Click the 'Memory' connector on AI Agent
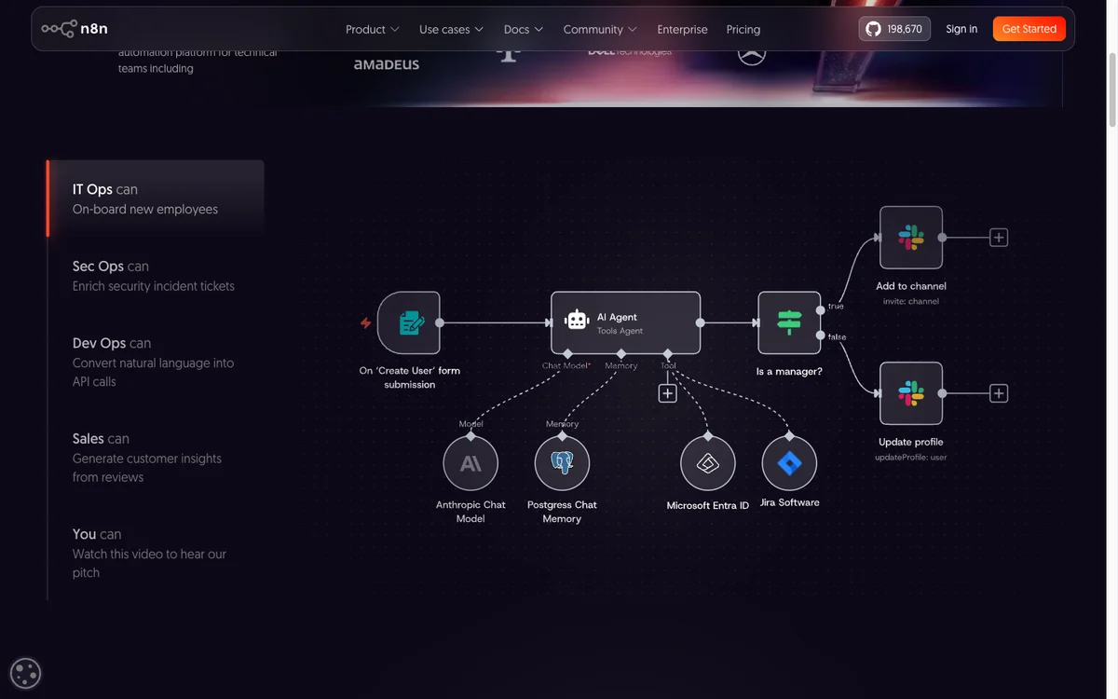 click(620, 354)
